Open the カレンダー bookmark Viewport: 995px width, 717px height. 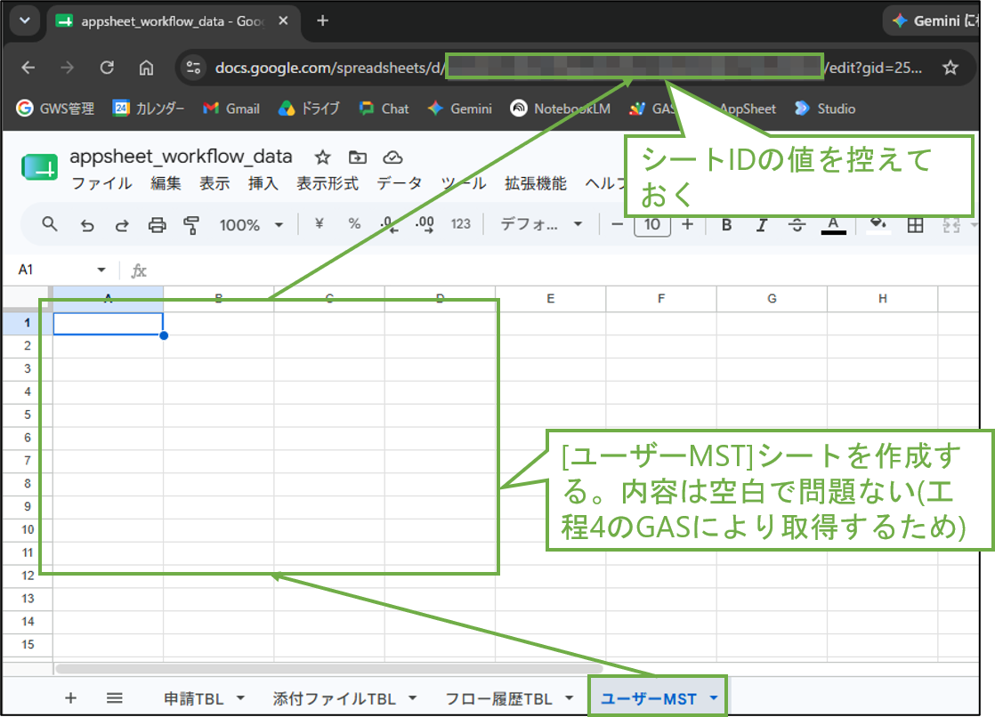(149, 109)
